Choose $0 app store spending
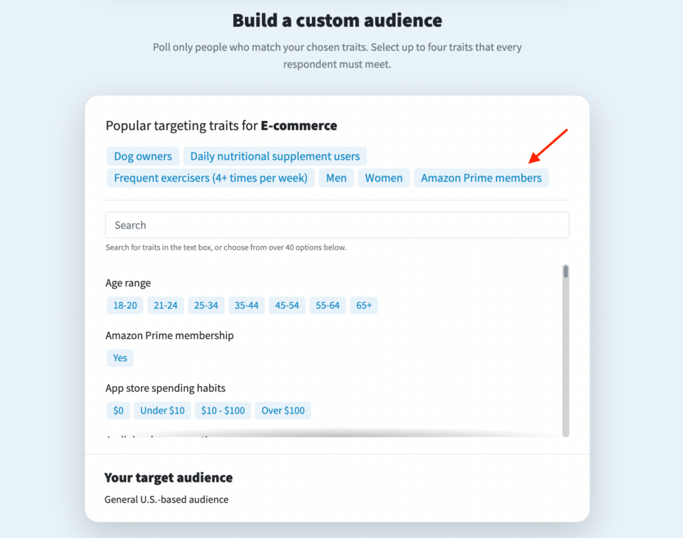683x538 pixels. click(118, 410)
